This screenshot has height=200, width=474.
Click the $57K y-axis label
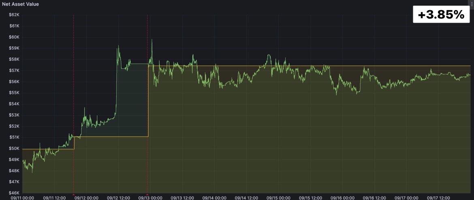(x=15, y=71)
